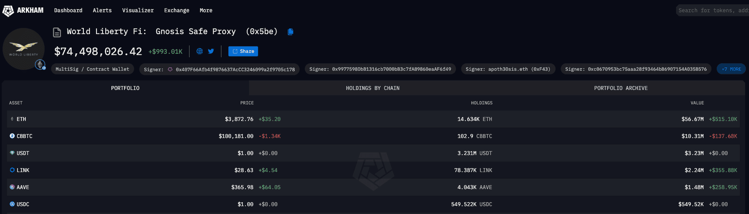Click the Arkham logo icon

point(8,10)
